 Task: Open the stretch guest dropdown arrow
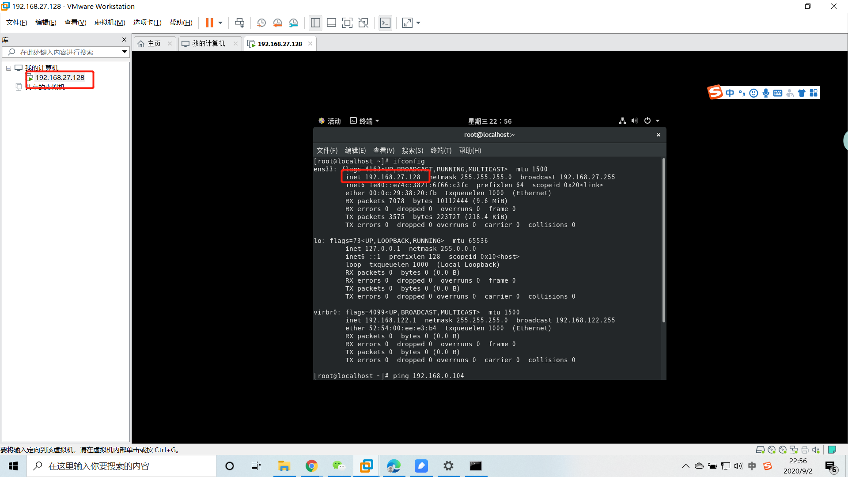click(418, 23)
